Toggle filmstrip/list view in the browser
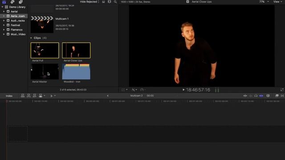The image size is (285, 160). [x=110, y=2]
